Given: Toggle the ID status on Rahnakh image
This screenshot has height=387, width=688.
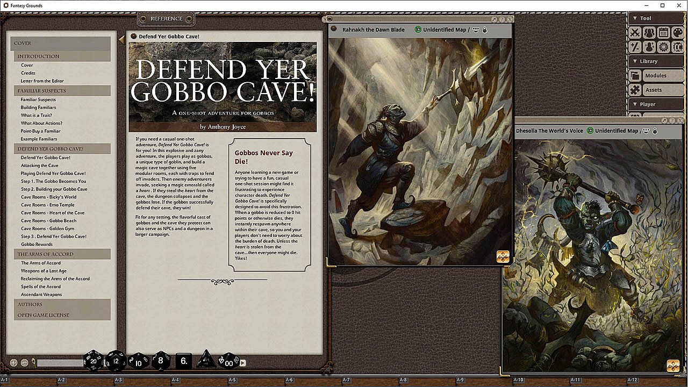Looking at the screenshot, I should point(418,30).
